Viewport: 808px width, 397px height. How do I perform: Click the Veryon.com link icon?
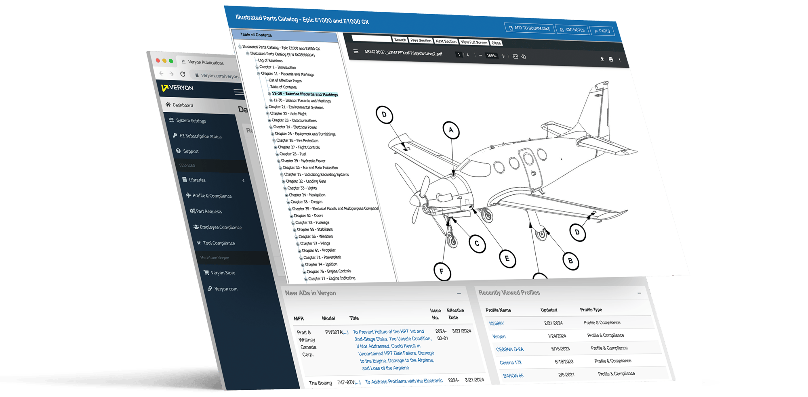210,288
